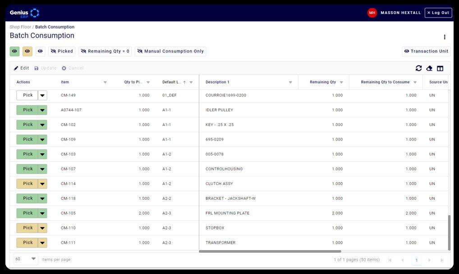Toggle Remaining Qty = 0 filter
Image resolution: width=459 pixels, height=274 pixels.
(x=105, y=51)
